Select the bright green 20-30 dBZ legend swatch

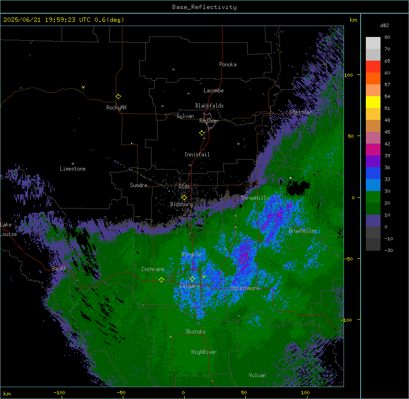[373, 197]
